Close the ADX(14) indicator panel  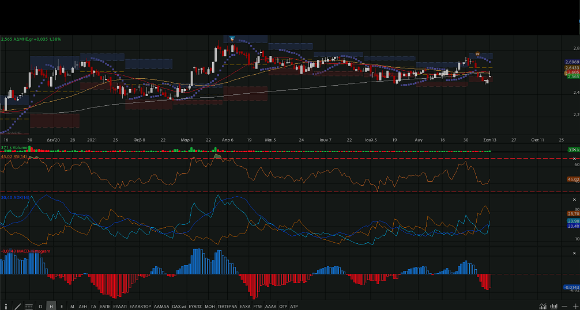click(x=574, y=199)
